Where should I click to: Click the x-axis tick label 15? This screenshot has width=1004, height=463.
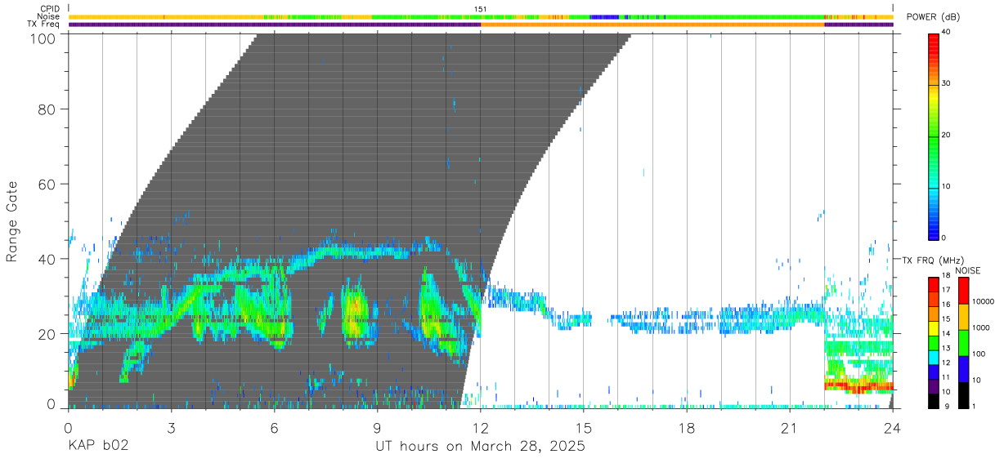tap(583, 427)
